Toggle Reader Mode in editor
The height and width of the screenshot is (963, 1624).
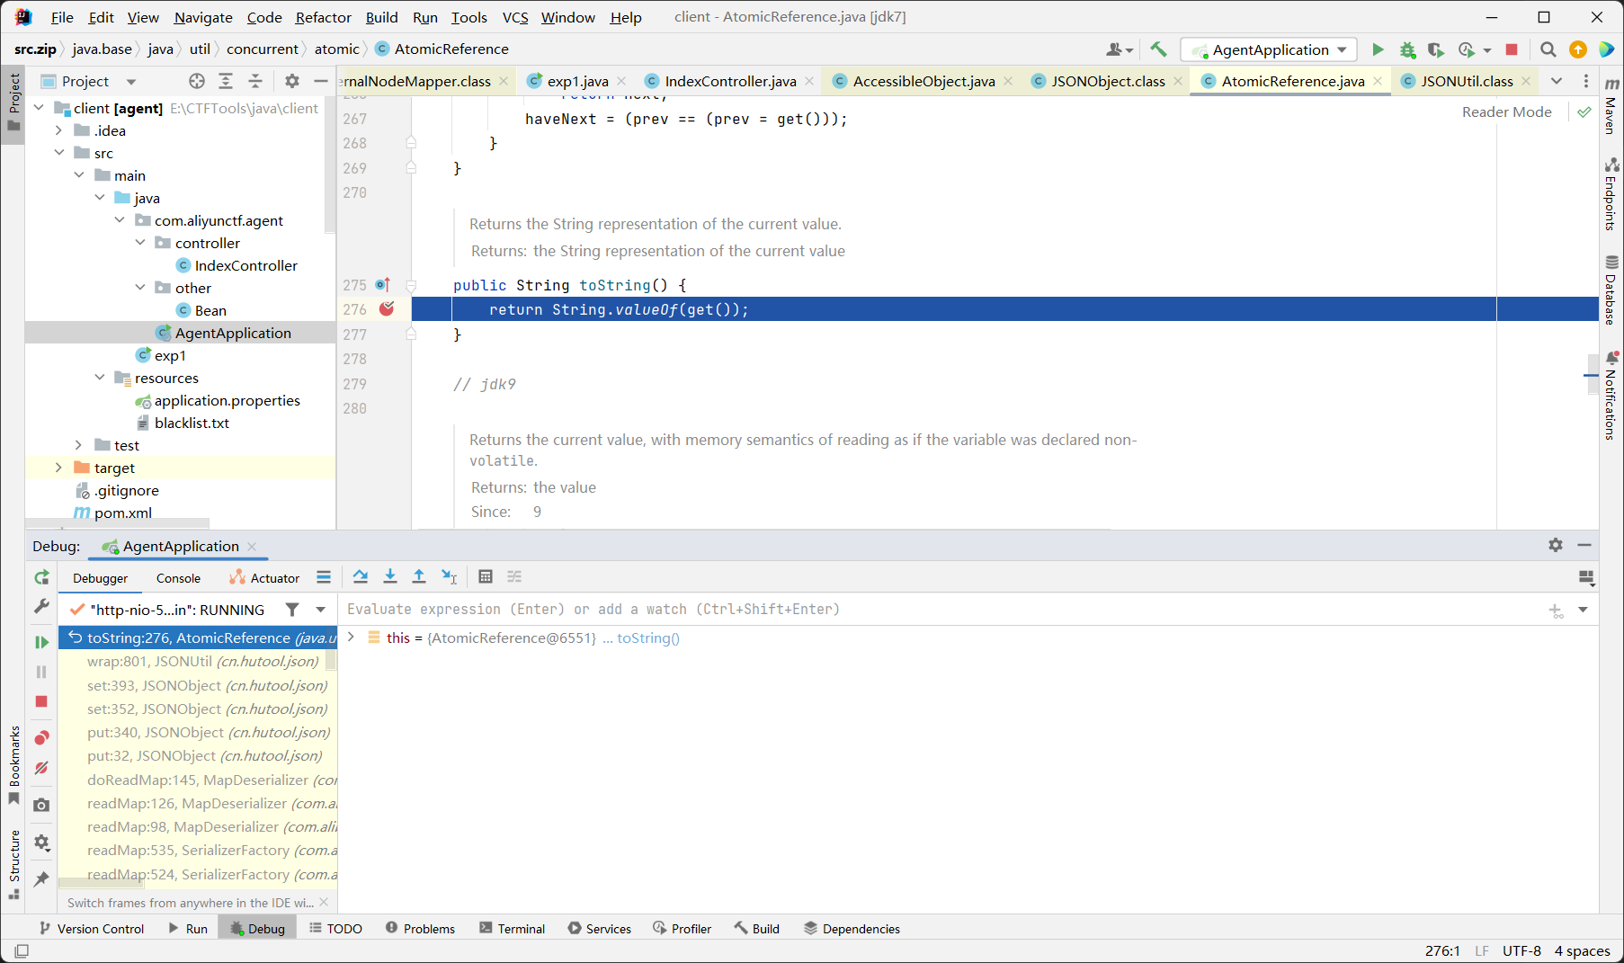[x=1506, y=112]
